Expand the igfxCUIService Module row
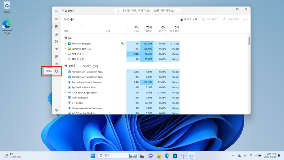This screenshot has width=284, height=160. (x=65, y=113)
